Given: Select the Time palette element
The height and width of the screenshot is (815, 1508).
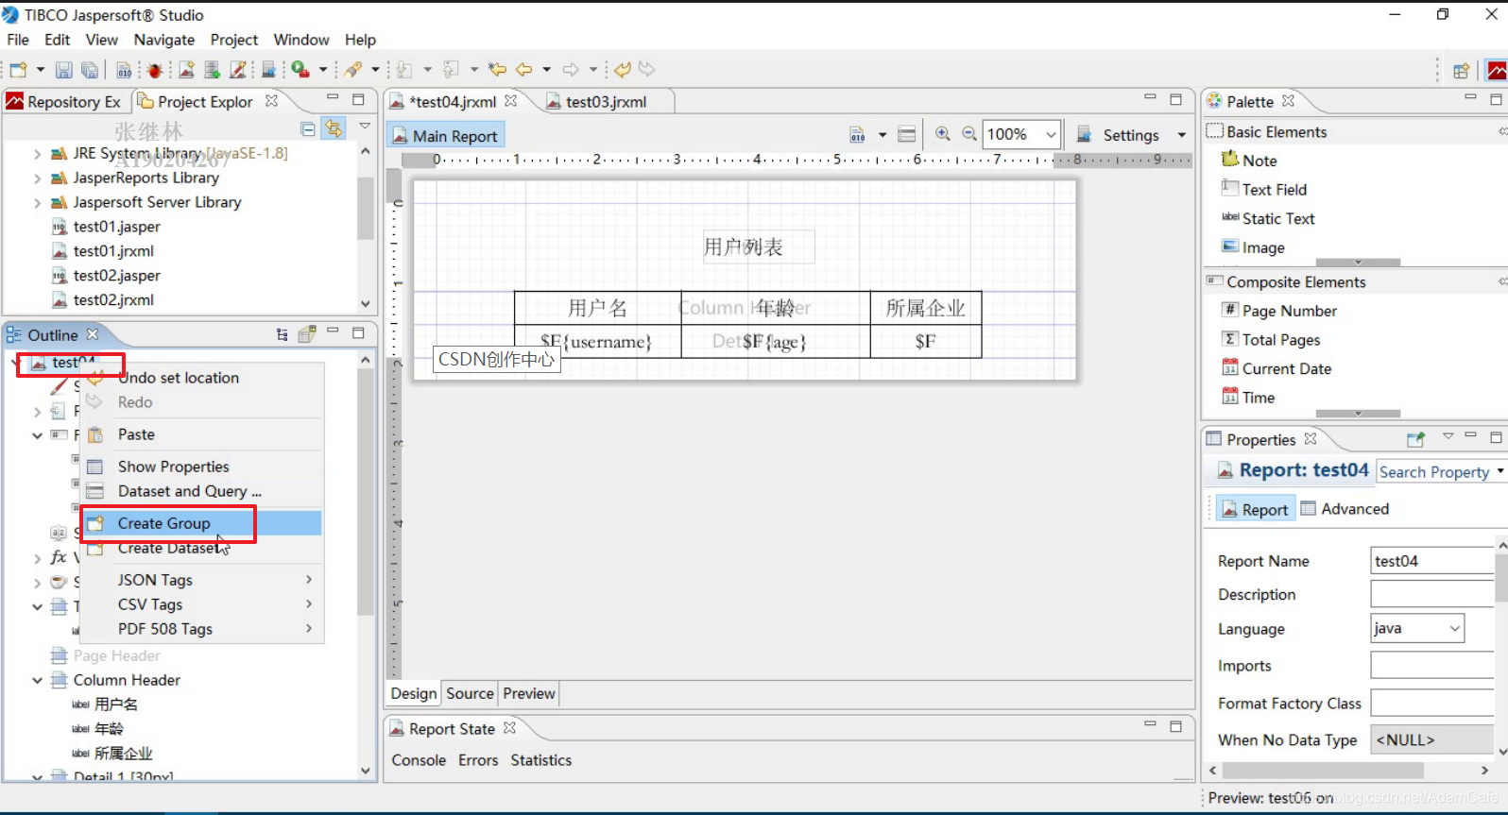Looking at the screenshot, I should click(1248, 398).
